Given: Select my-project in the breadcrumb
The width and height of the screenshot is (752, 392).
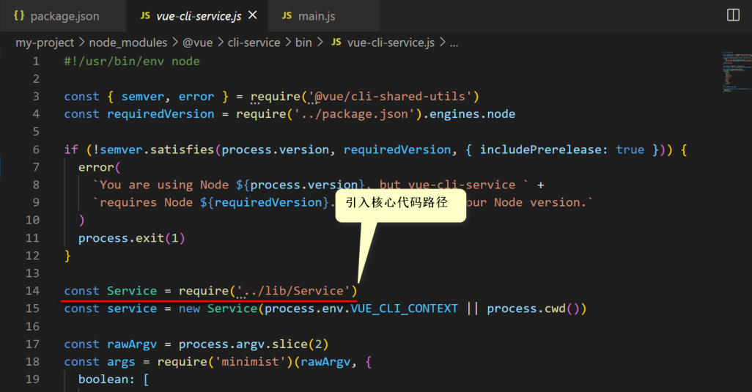Looking at the screenshot, I should coord(45,42).
